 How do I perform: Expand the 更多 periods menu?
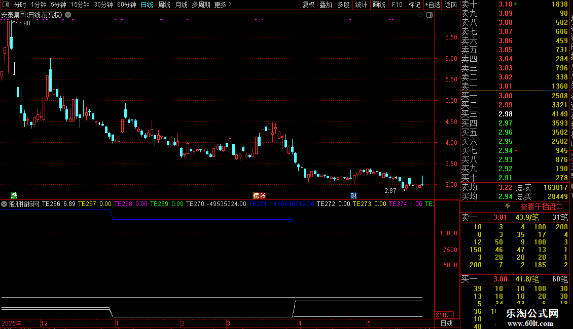[223, 5]
